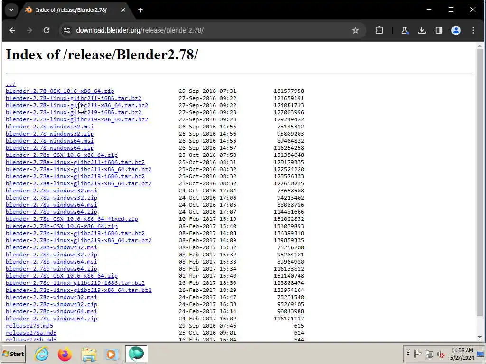Open the tab search dropdown arrow

pyautogui.click(x=11, y=10)
